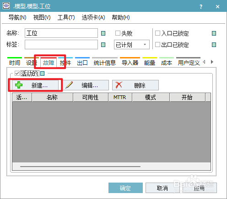This screenshot has width=227, height=199.
Task: Enable the 失败 checkbox
Action: pos(118,33)
